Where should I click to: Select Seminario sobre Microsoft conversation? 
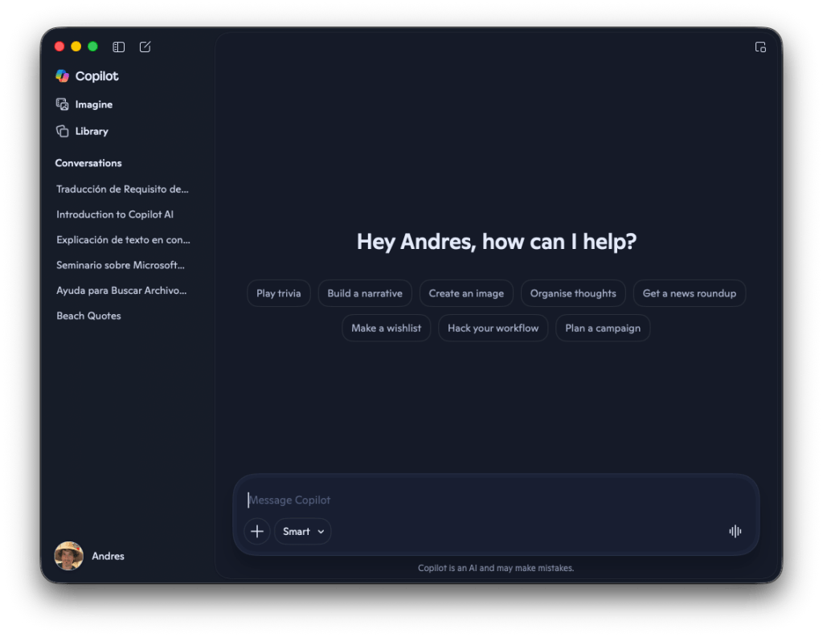(121, 265)
